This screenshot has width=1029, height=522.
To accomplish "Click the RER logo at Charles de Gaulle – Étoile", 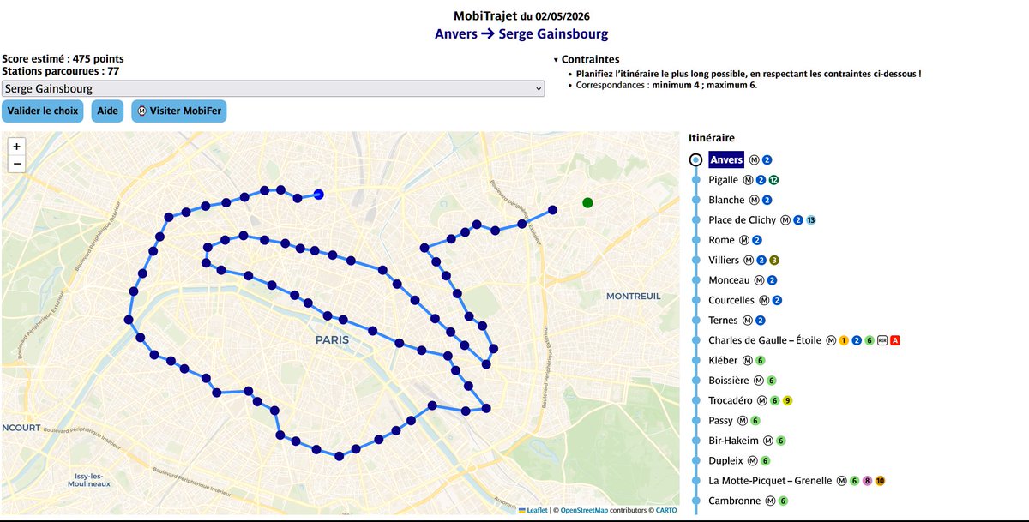I will point(882,340).
